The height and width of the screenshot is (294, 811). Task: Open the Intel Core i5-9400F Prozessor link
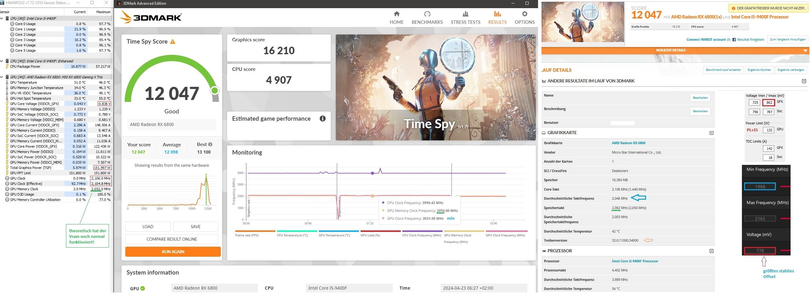tap(635, 261)
